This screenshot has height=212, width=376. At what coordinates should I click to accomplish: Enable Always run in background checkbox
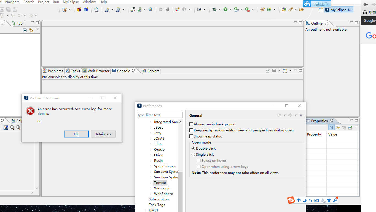(x=191, y=124)
